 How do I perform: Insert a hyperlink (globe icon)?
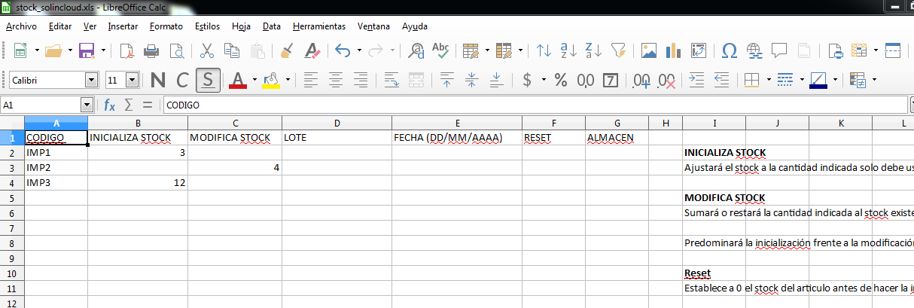click(x=754, y=51)
